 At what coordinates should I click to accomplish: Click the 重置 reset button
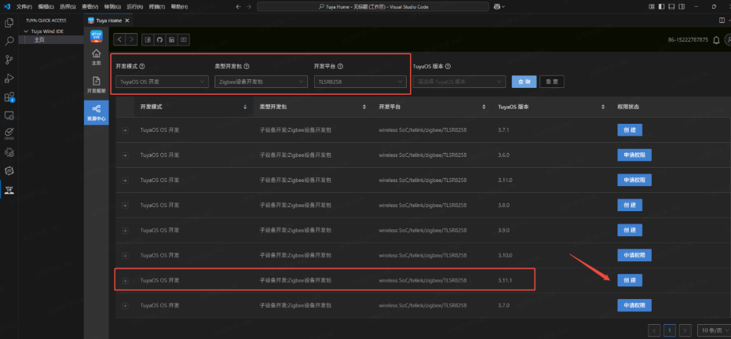[552, 82]
